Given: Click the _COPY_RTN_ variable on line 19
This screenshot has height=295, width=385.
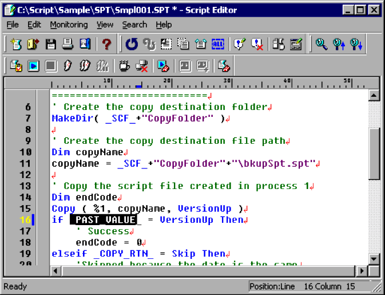Looking at the screenshot, I should tap(124, 254).
